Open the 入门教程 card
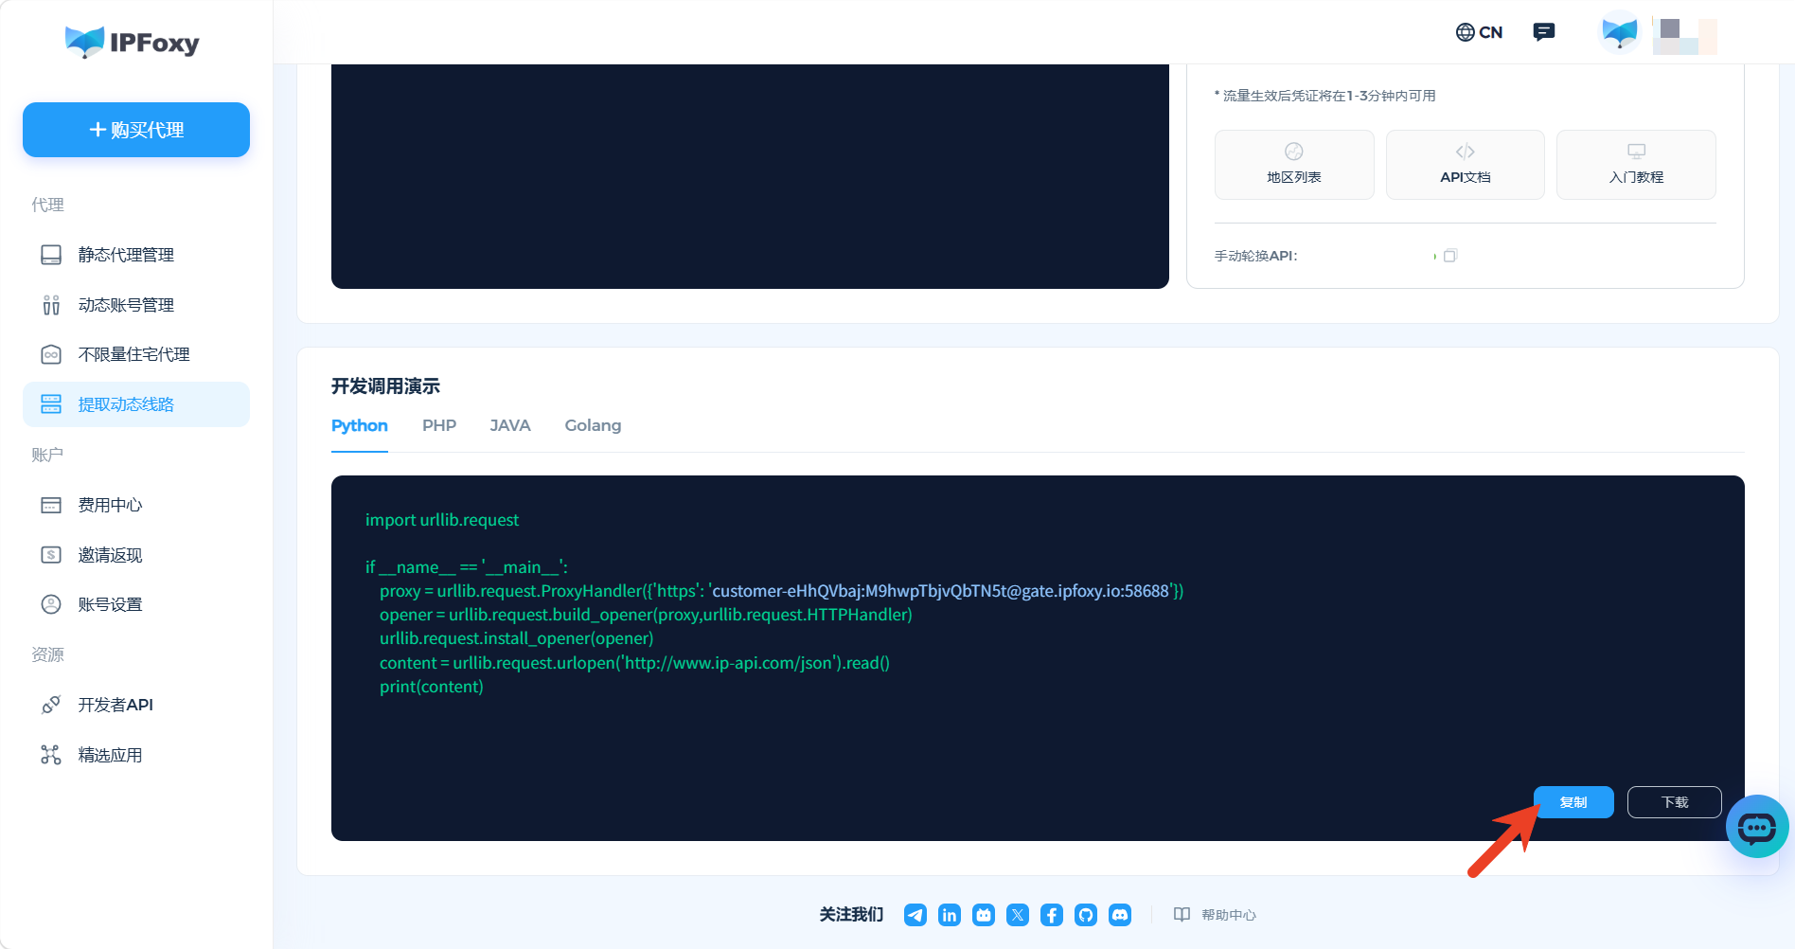The height and width of the screenshot is (949, 1795). click(1636, 165)
